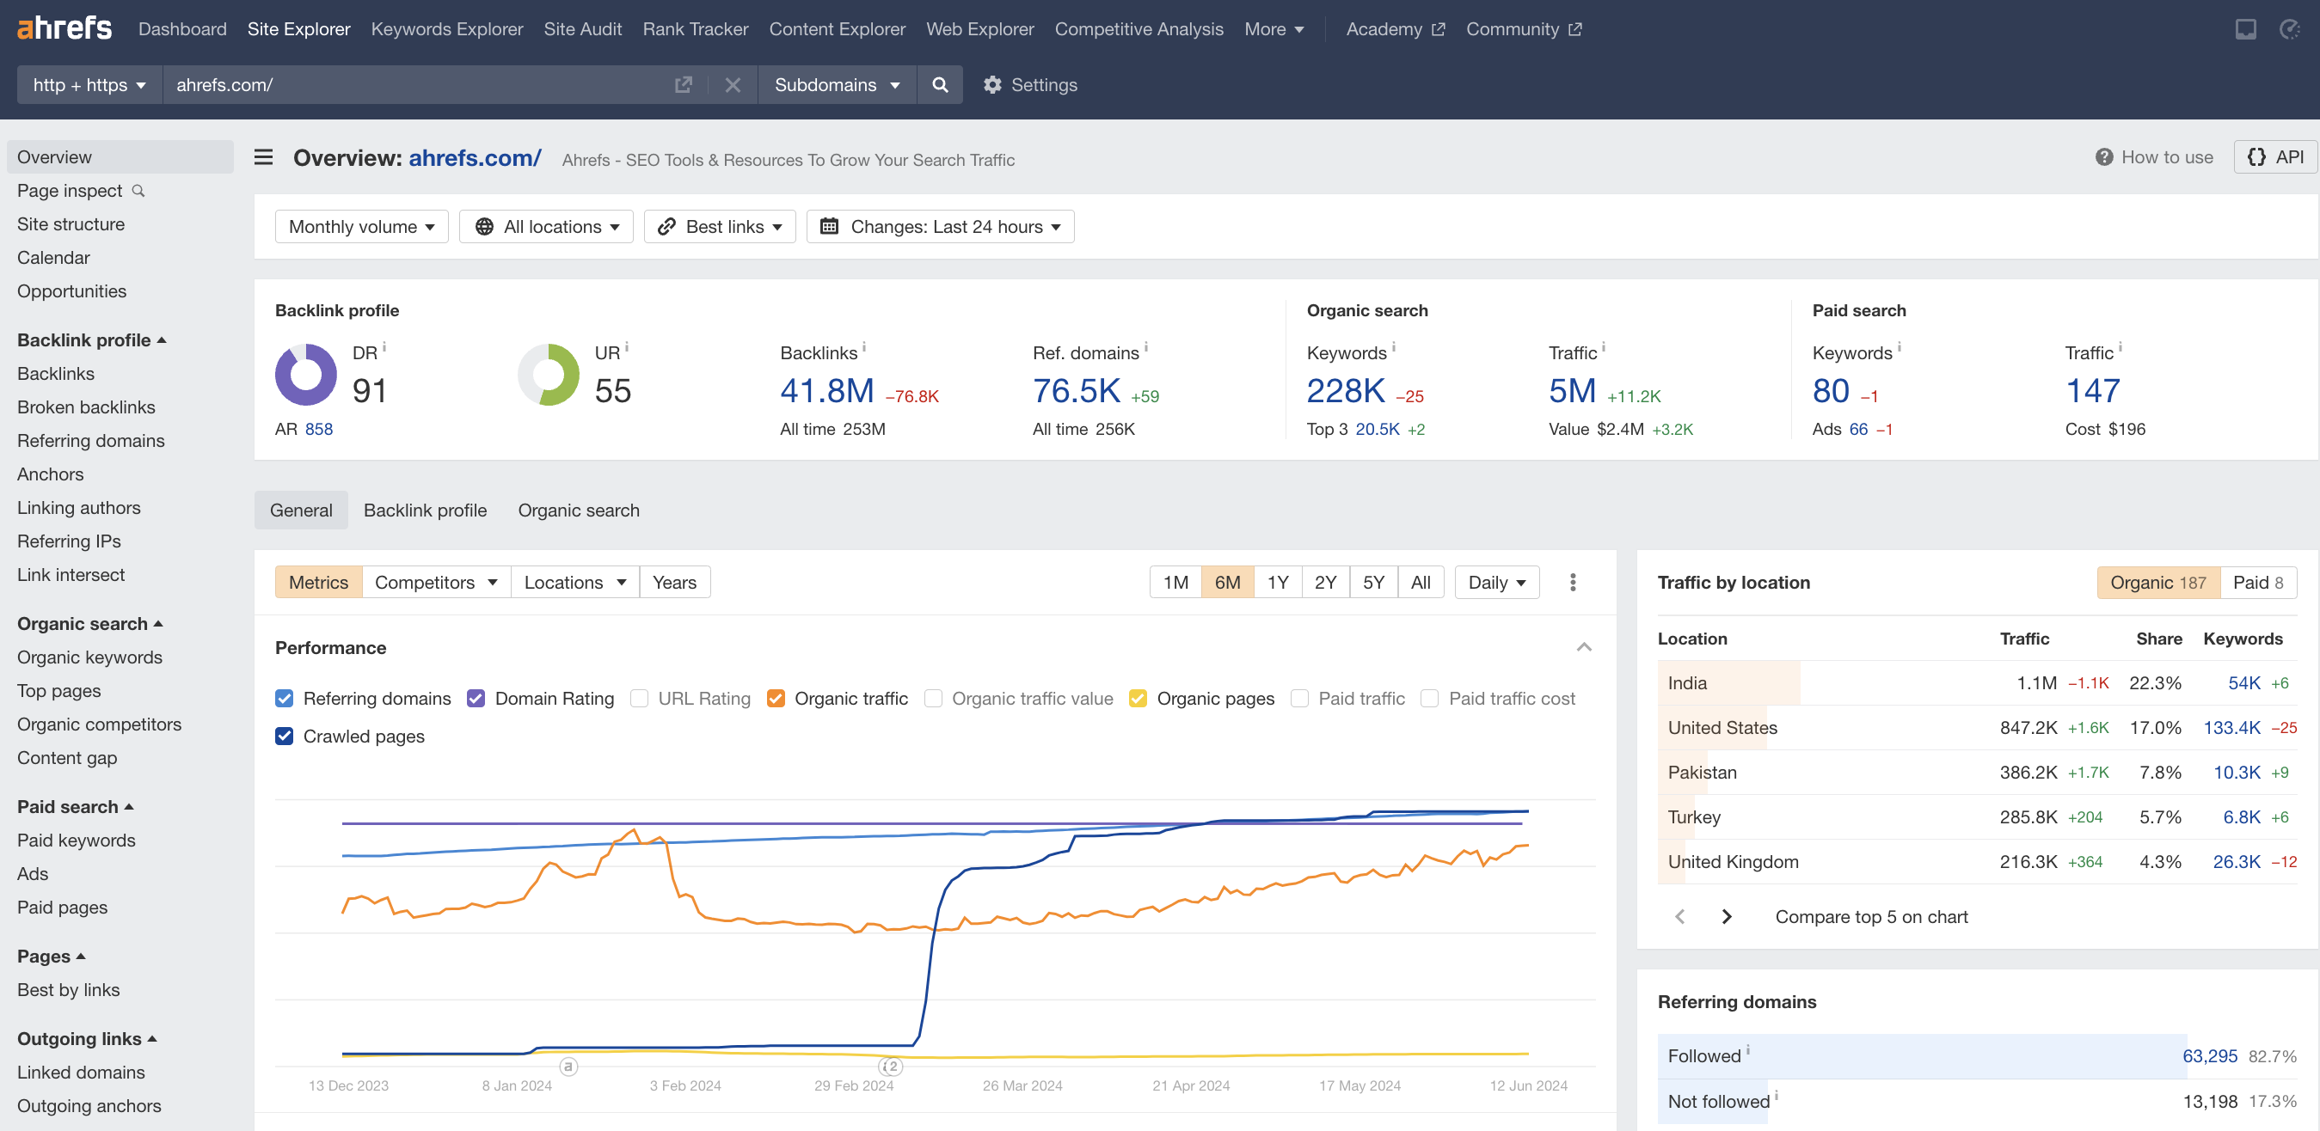The image size is (2320, 1131).
Task: Open Keywords Explorer in top navigation
Action: click(x=446, y=29)
